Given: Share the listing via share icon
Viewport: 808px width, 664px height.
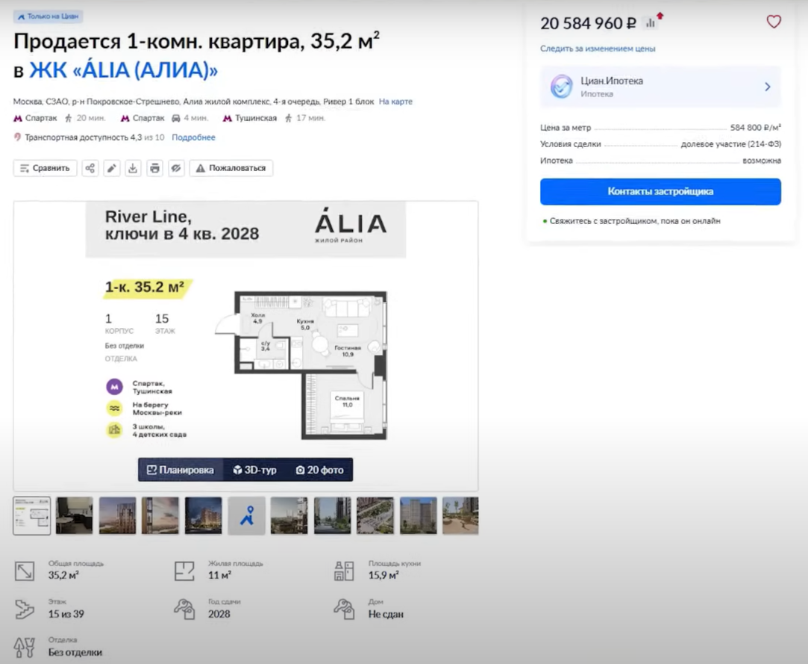Looking at the screenshot, I should pyautogui.click(x=90, y=168).
